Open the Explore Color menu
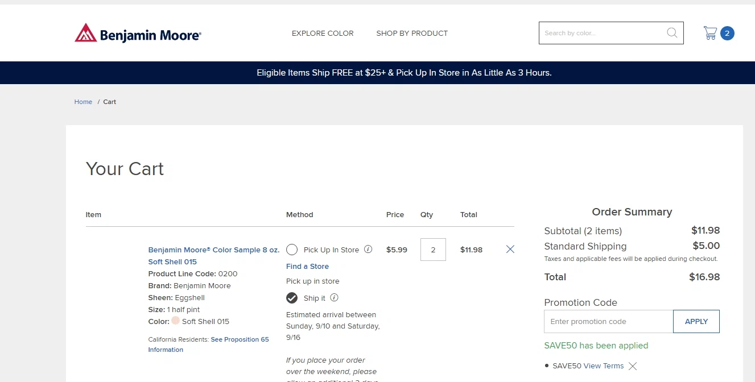This screenshot has height=382, width=755. [323, 34]
